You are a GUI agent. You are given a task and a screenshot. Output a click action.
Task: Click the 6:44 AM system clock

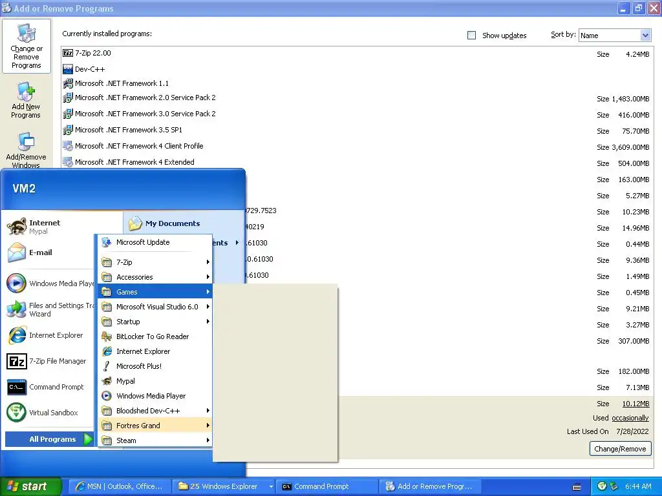tap(638, 486)
